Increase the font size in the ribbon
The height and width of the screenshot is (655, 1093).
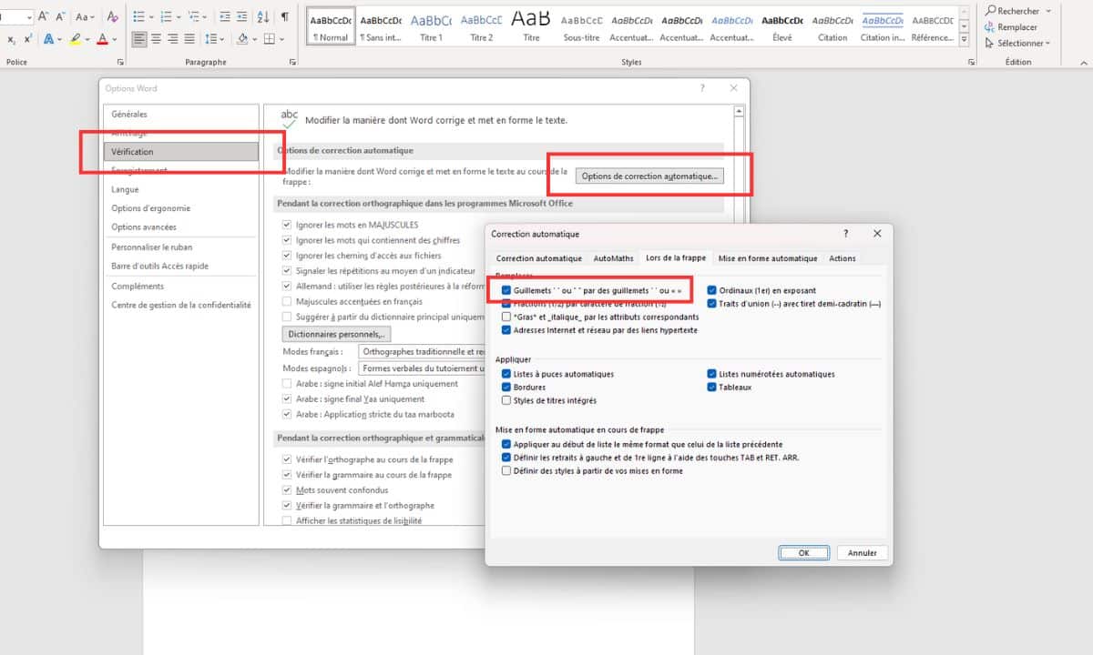point(44,16)
